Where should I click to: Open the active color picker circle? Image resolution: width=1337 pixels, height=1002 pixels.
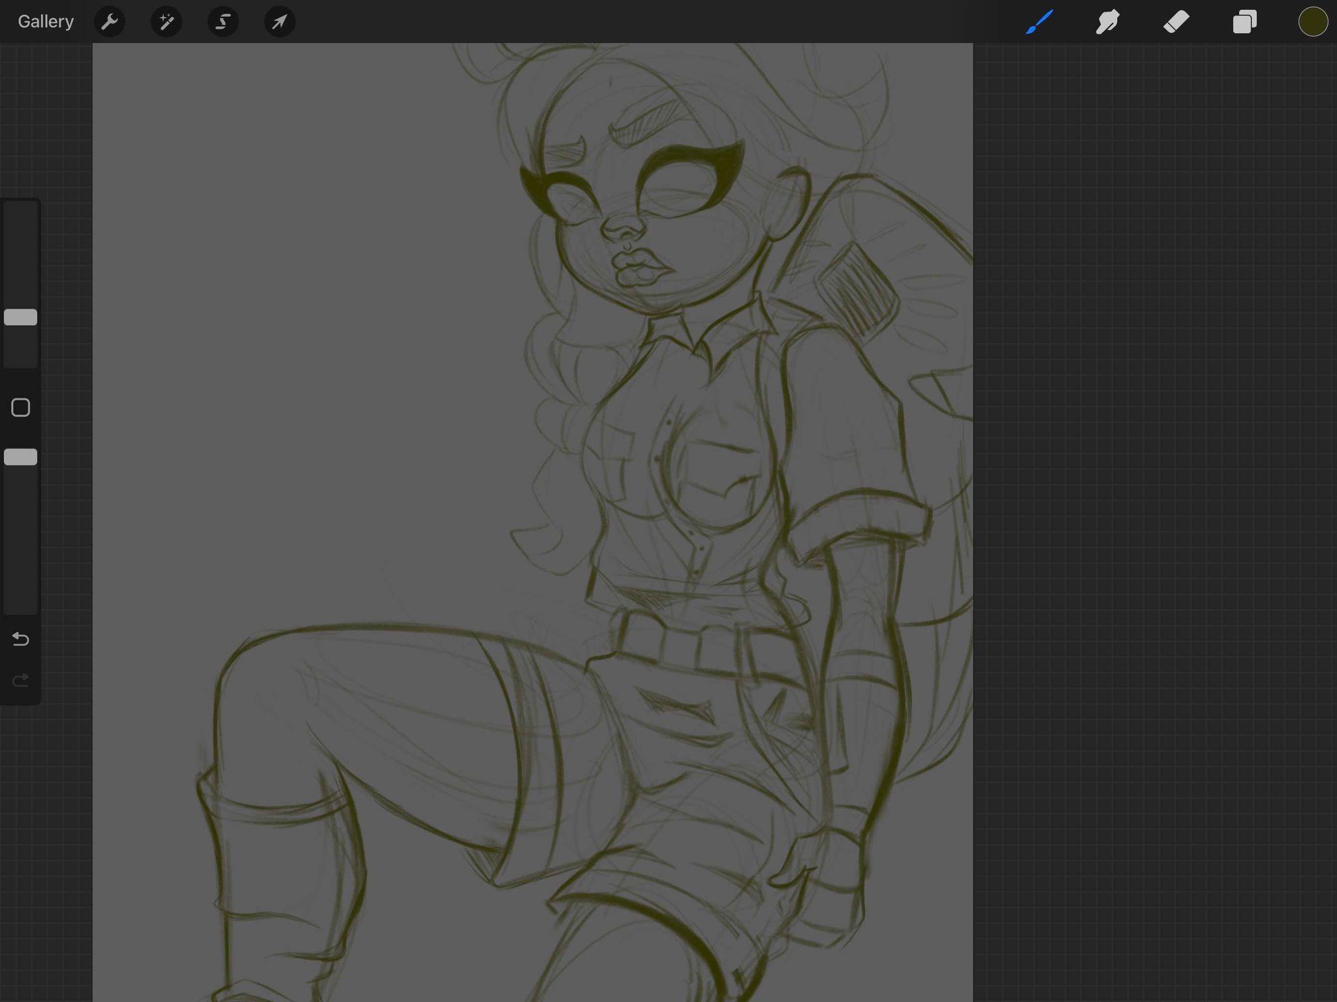pyautogui.click(x=1313, y=22)
